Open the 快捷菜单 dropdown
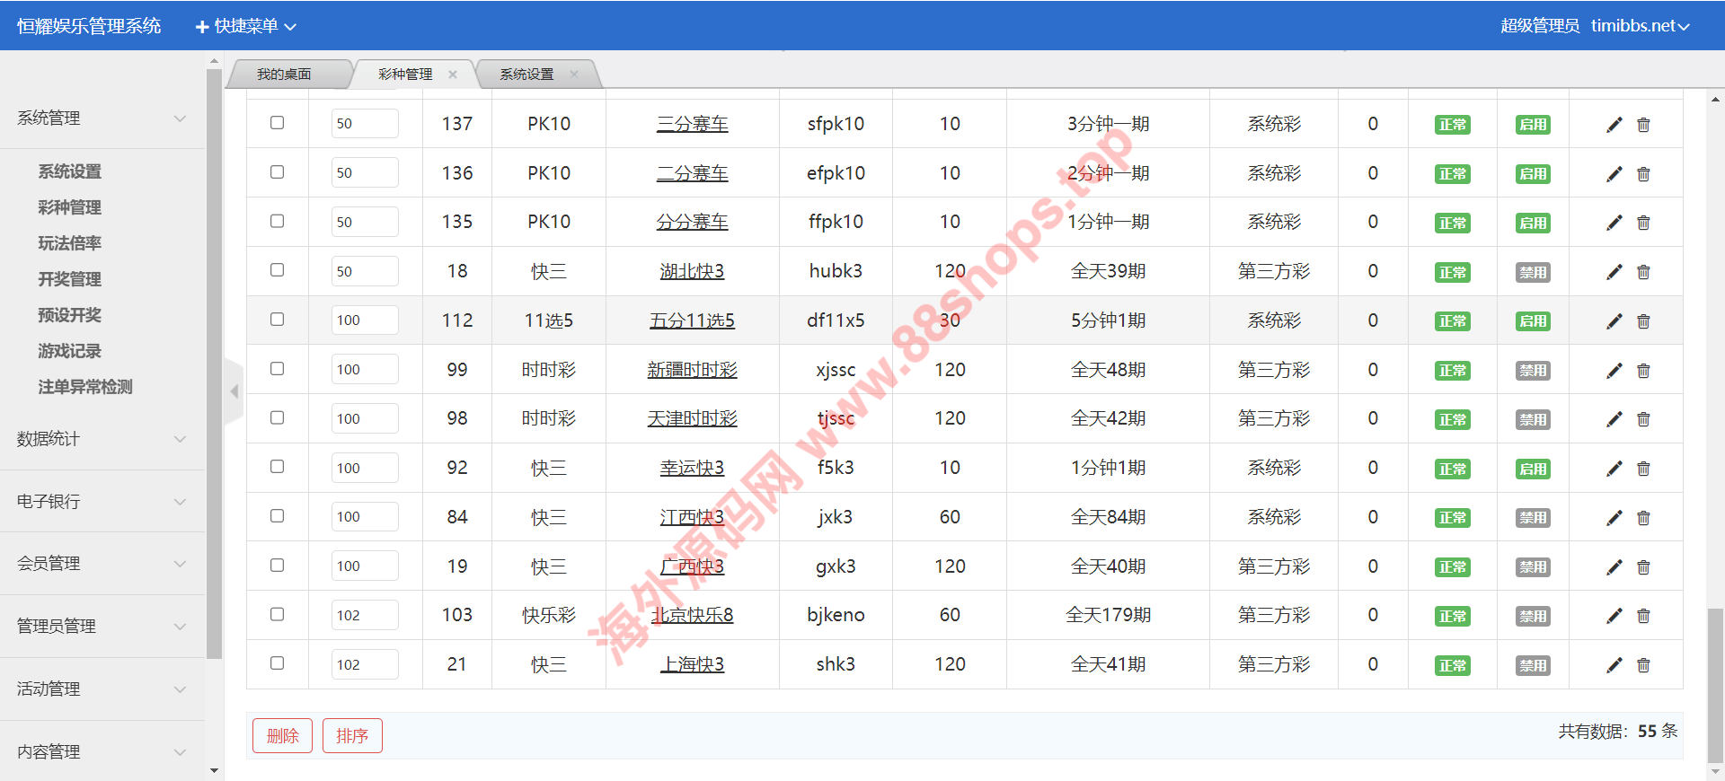Screen dimensions: 1725x781 point(246,26)
